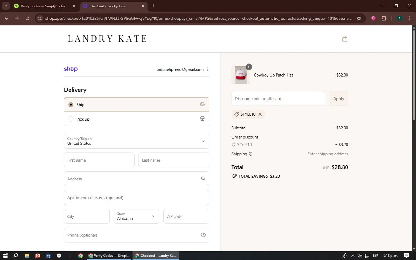
Task: Open a new browser tab
Action: (x=153, y=6)
